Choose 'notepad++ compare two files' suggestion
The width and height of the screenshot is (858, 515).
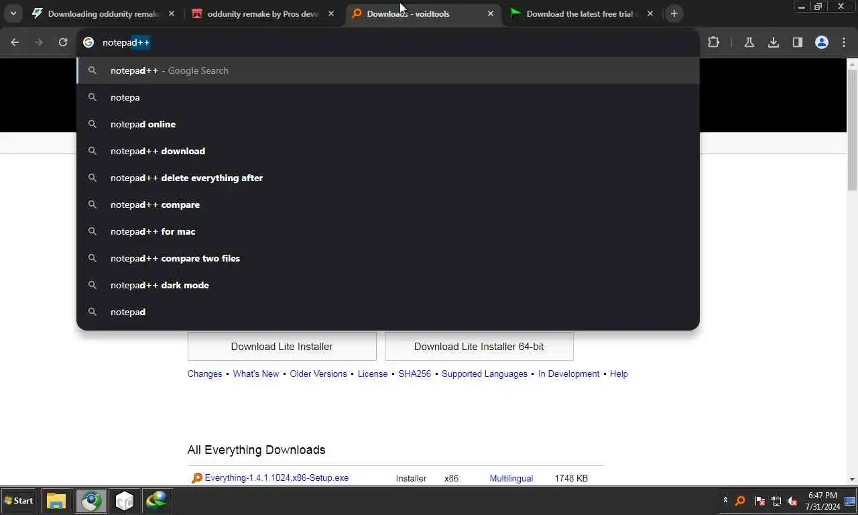pos(388,258)
